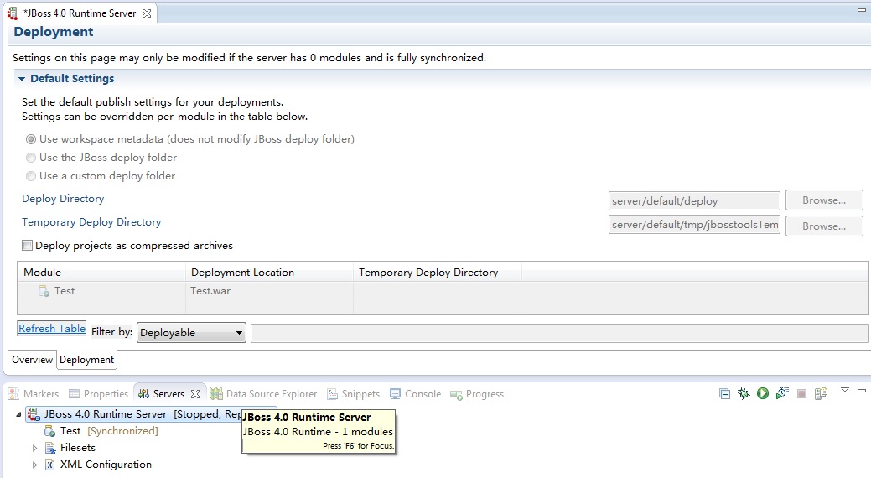Open the Properties view tab
This screenshot has width=871, height=478.
(98, 394)
